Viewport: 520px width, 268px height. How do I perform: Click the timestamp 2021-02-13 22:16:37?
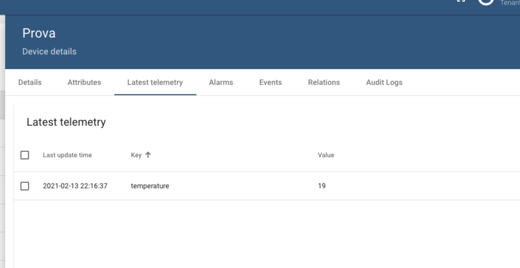pyautogui.click(x=75, y=186)
